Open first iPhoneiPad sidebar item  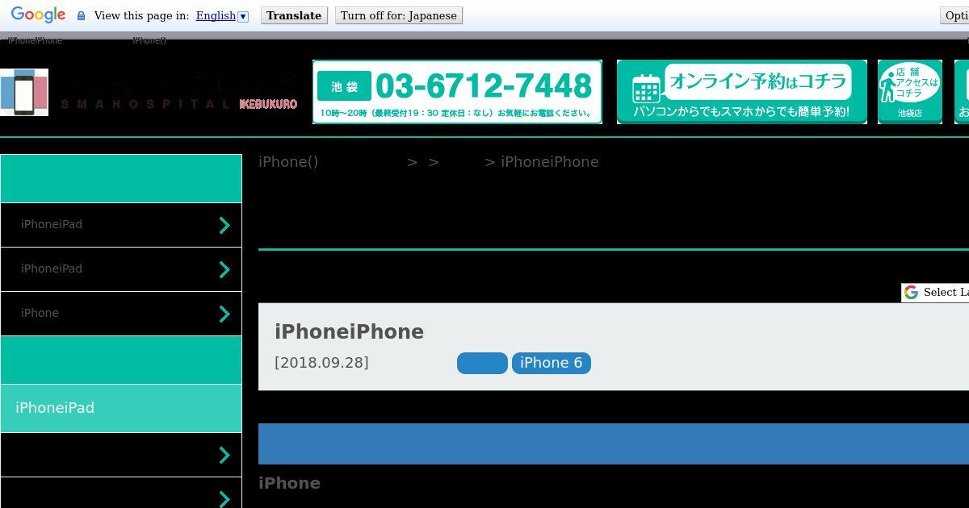coord(121,225)
